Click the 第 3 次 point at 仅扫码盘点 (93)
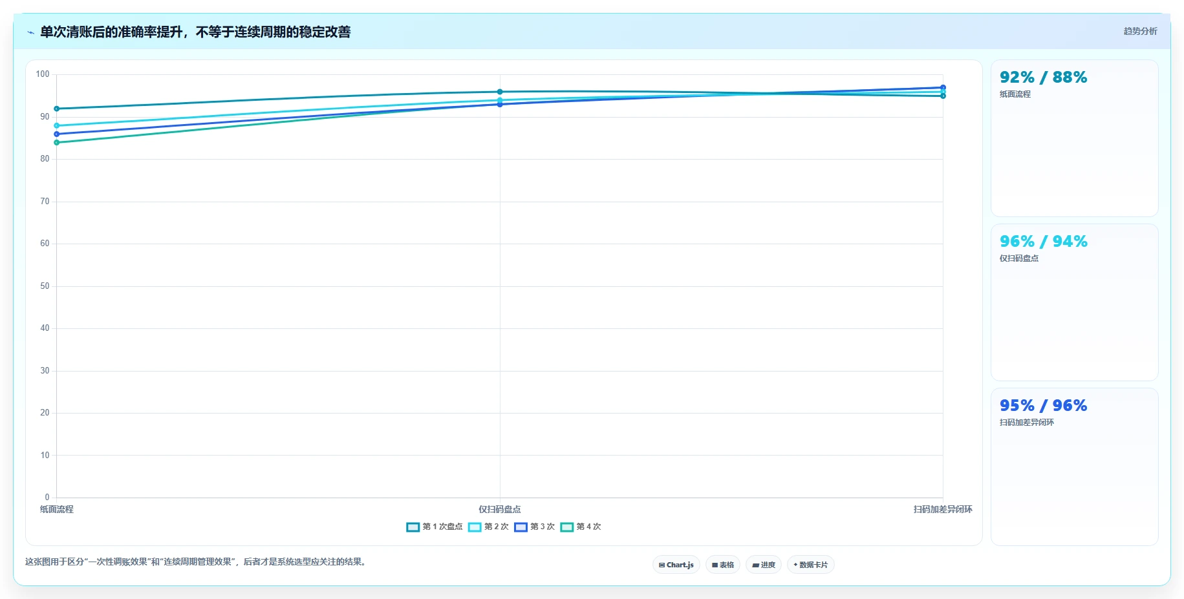The width and height of the screenshot is (1184, 599). click(500, 104)
